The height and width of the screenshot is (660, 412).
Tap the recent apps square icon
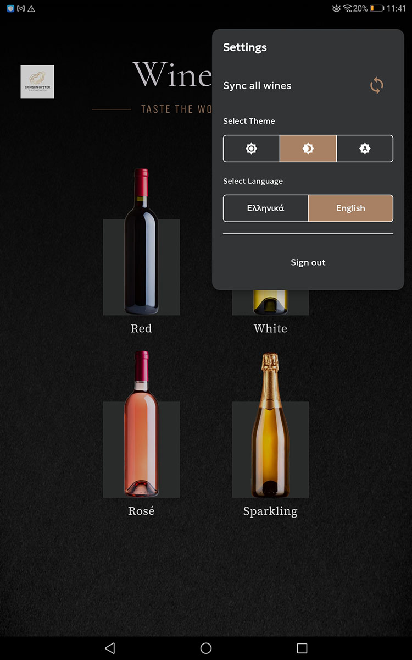click(302, 648)
